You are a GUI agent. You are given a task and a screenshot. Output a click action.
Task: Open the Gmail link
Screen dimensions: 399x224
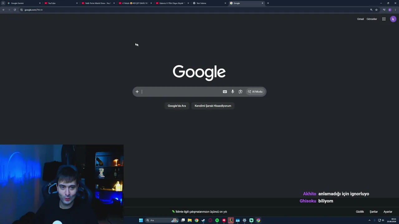tap(360, 19)
